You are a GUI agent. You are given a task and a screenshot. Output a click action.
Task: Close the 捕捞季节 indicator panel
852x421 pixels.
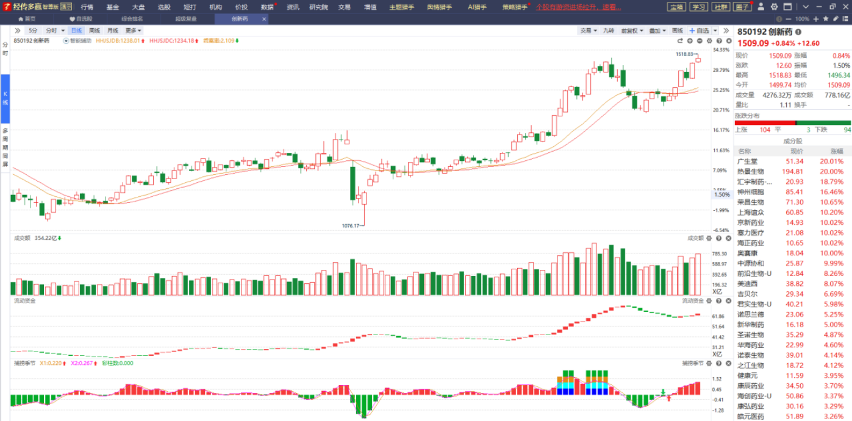tap(728, 363)
